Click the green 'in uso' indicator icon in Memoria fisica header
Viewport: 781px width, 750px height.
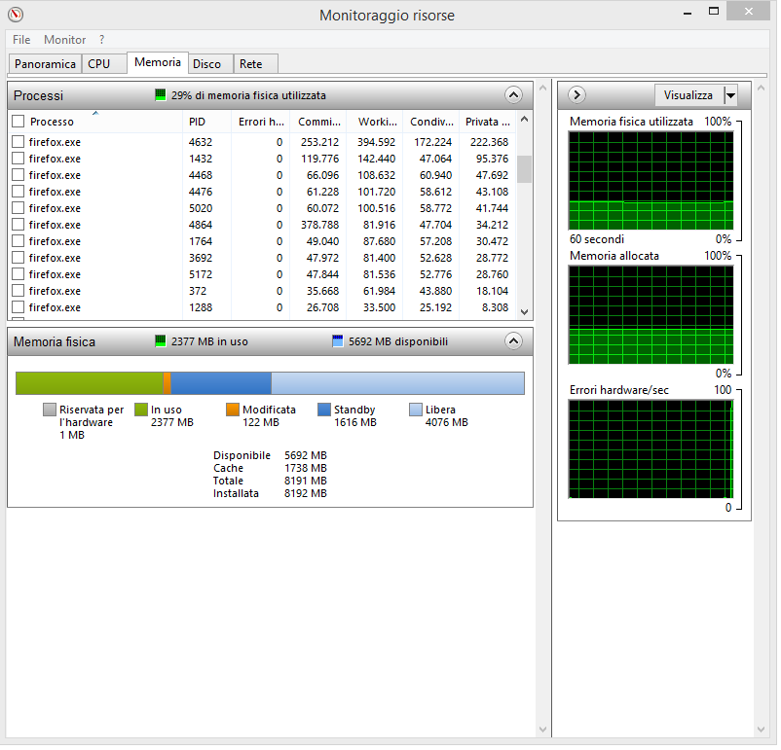(x=161, y=341)
